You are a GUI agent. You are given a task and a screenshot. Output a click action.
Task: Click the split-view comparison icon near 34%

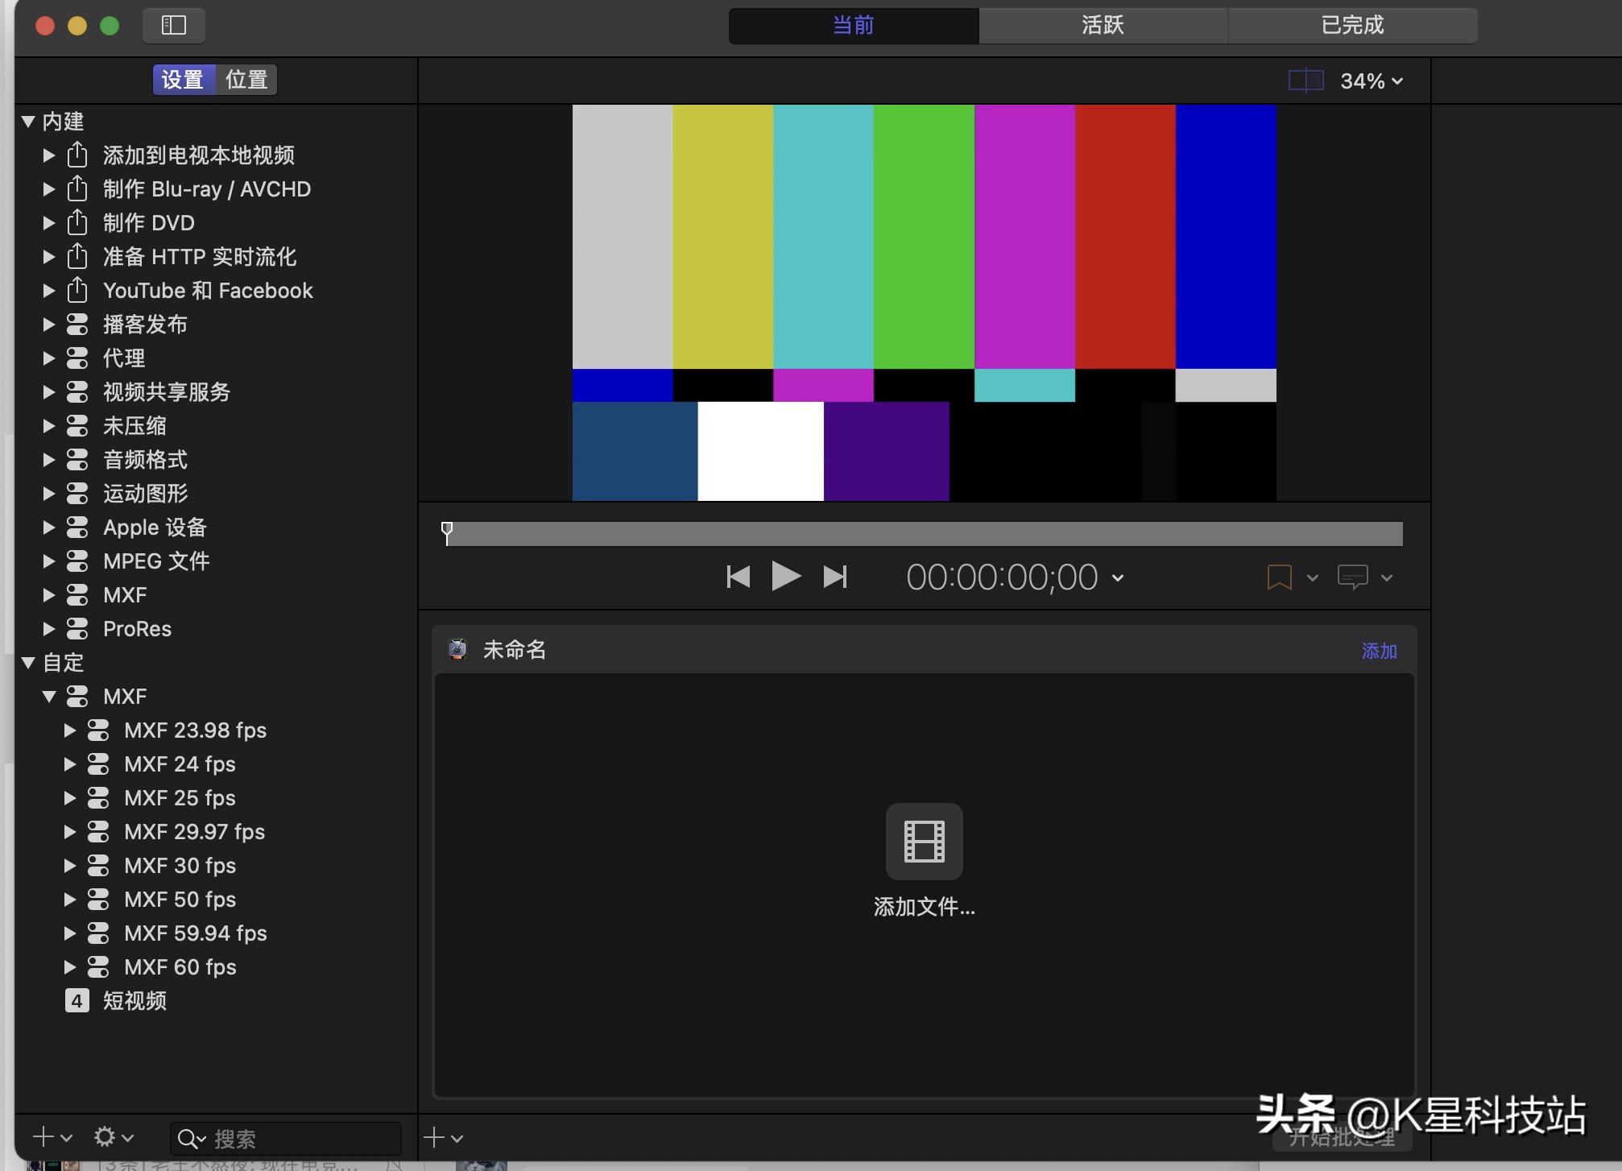(1305, 80)
